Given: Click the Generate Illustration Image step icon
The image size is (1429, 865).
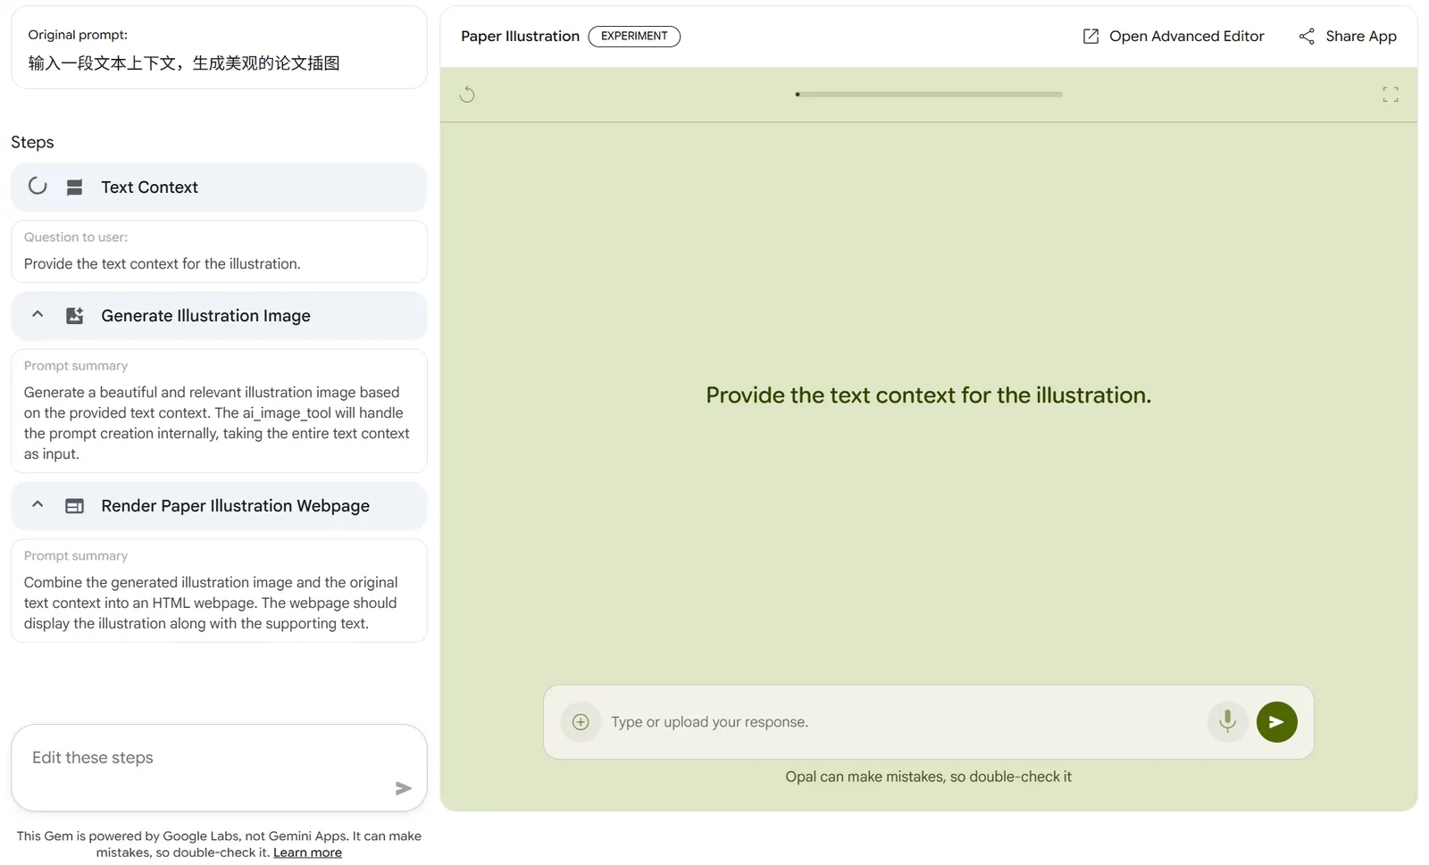Looking at the screenshot, I should (x=75, y=316).
